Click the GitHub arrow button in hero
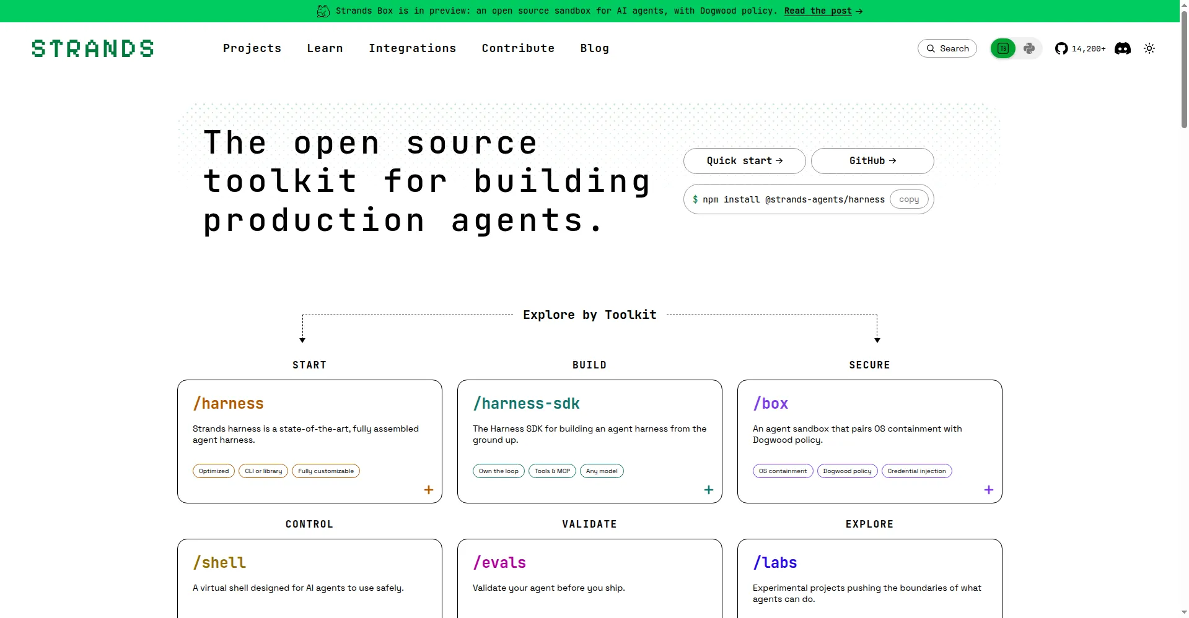 click(x=872, y=161)
